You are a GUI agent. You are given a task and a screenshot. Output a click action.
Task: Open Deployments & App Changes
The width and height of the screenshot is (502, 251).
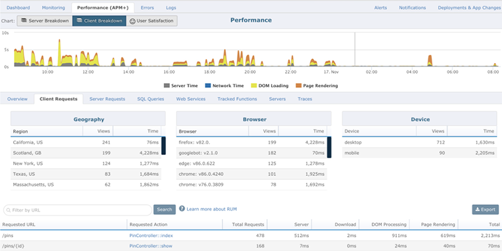469,8
